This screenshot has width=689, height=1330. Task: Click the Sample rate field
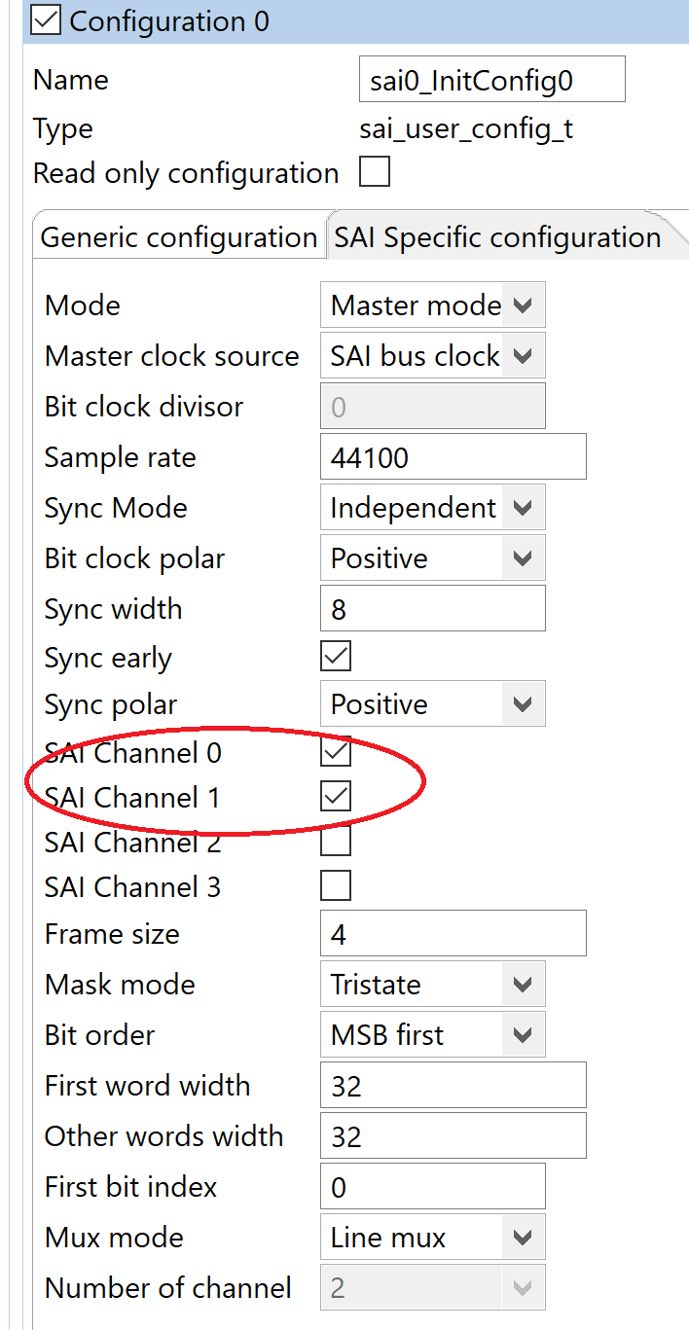coord(453,457)
